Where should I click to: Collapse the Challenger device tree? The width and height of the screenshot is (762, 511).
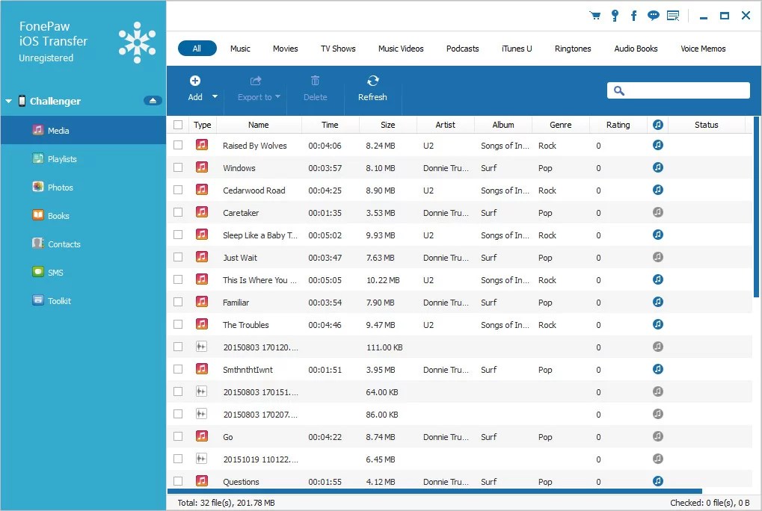tap(8, 101)
